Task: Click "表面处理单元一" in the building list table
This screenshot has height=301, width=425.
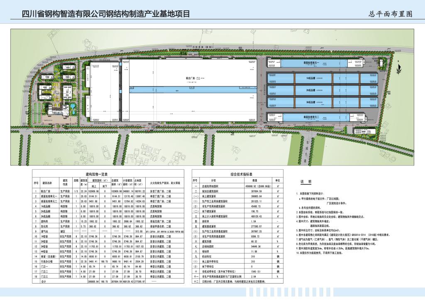Action: pyautogui.click(x=49, y=196)
